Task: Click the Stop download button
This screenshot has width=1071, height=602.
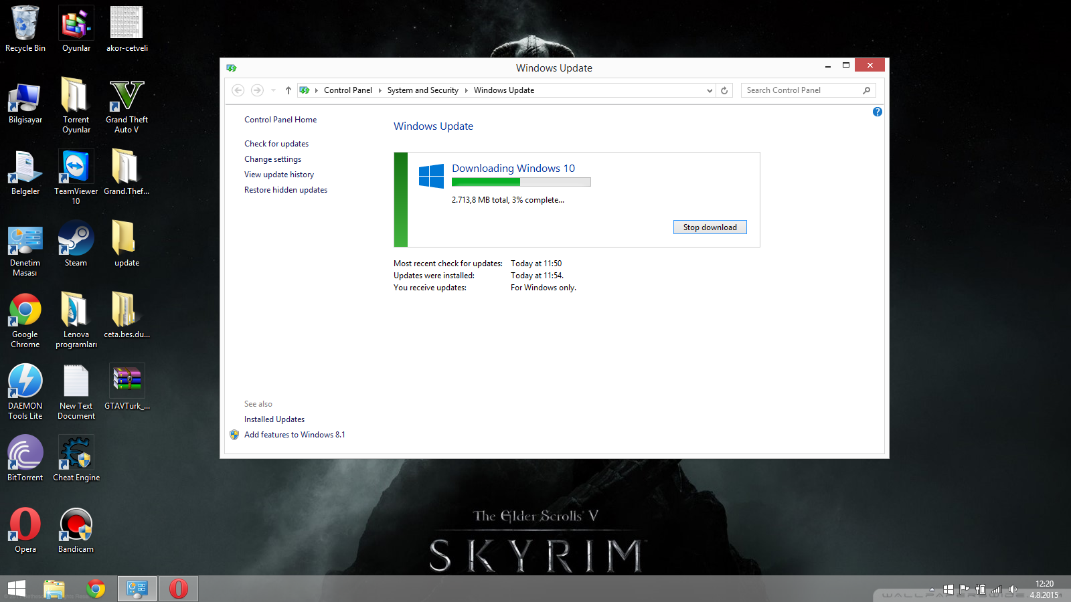Action: pyautogui.click(x=710, y=227)
